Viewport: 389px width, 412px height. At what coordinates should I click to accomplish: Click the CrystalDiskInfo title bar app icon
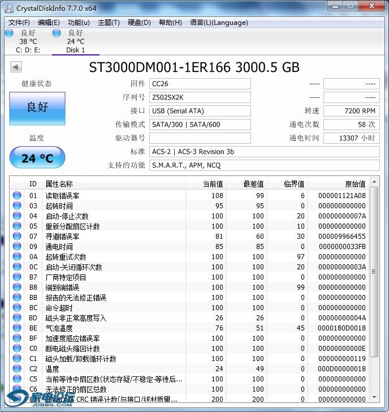(x=9, y=8)
